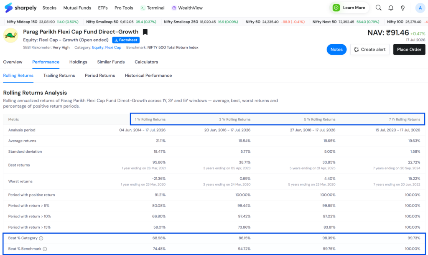This screenshot has height=255, width=428.
Task: Open the Calculators tab
Action: [x=146, y=62]
